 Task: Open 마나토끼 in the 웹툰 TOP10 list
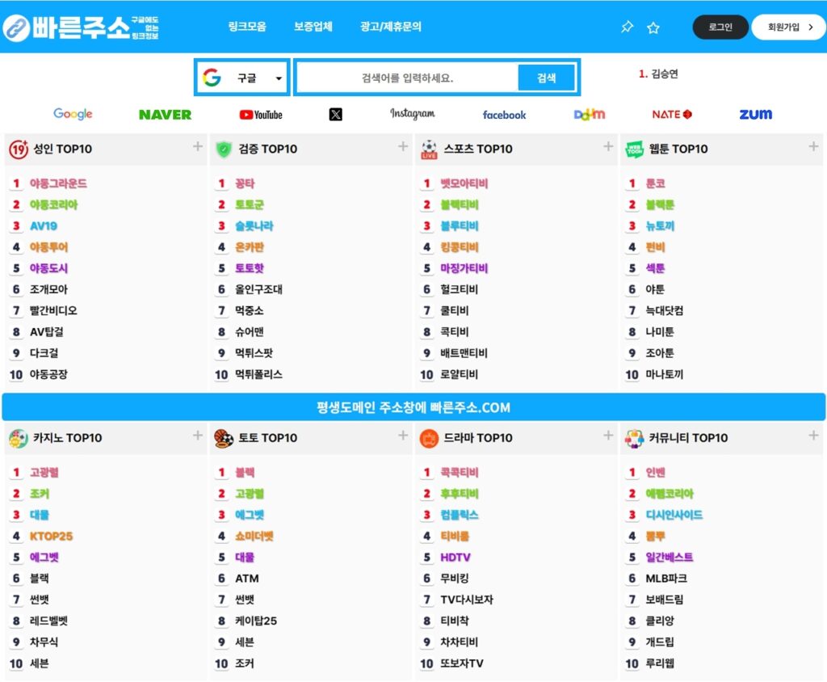[665, 374]
